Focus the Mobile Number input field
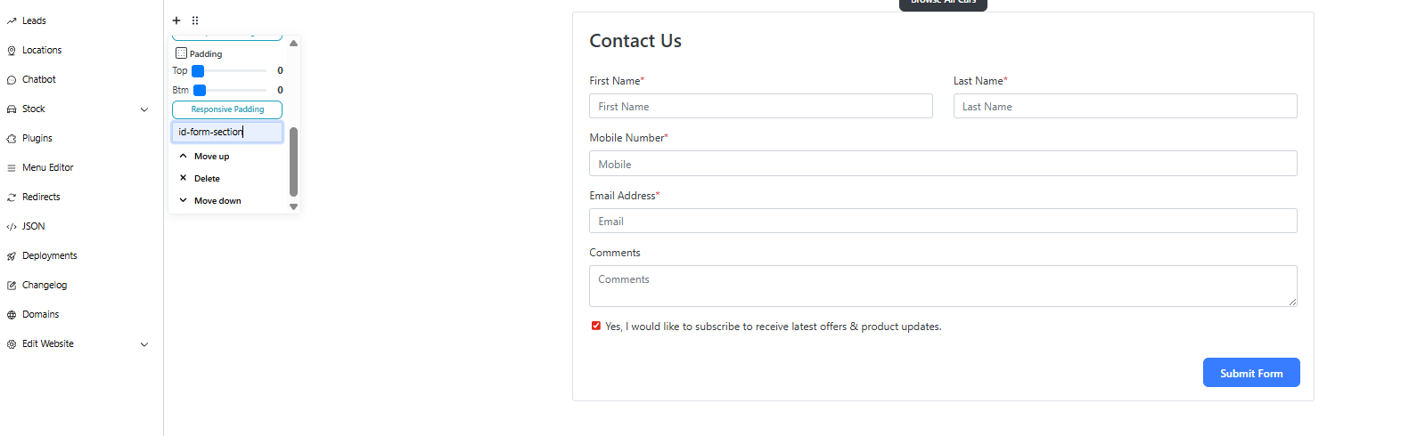 (943, 164)
